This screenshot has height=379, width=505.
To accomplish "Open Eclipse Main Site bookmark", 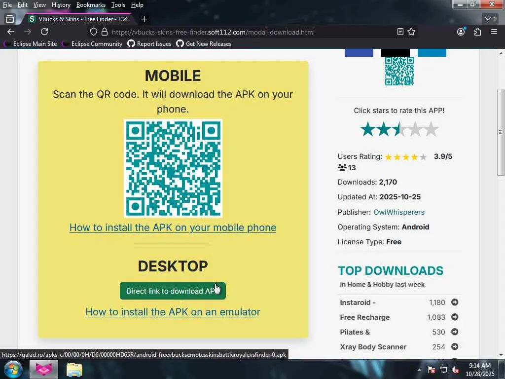I will [30, 44].
